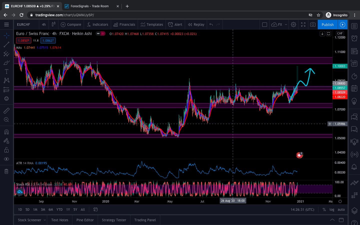Select the trend line drawing tool
The image size is (360, 225).
6,45
